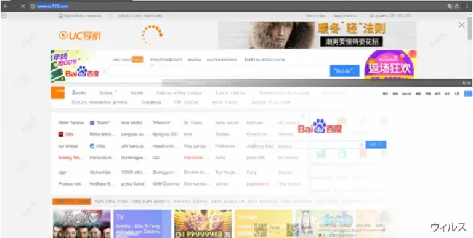Bookmark this page with the star icon
The image size is (473, 238).
(457, 6)
